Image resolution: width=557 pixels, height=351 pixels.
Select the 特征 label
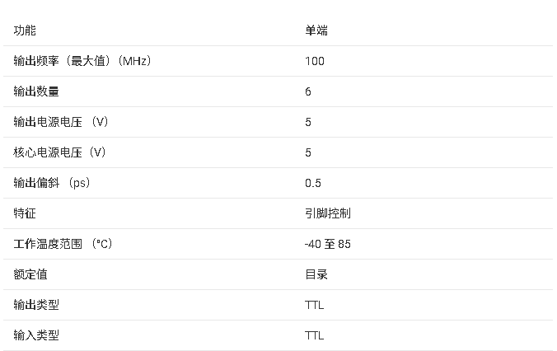point(25,213)
